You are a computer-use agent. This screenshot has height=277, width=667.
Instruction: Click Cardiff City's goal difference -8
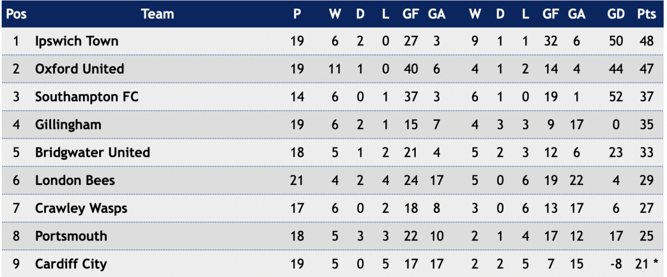(616, 264)
